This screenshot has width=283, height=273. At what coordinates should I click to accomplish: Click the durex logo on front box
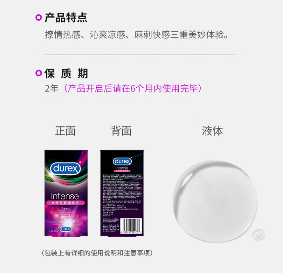(x=65, y=168)
